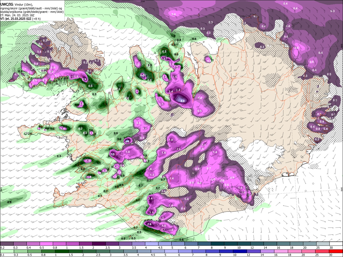
Task: Click the 2.8 precipitation value near the south coast
Action: (x=150, y=224)
